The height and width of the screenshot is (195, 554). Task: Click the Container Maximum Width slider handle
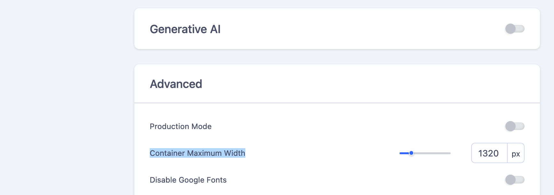coord(411,153)
